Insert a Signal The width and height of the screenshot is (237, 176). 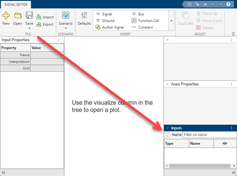pyautogui.click(x=104, y=14)
